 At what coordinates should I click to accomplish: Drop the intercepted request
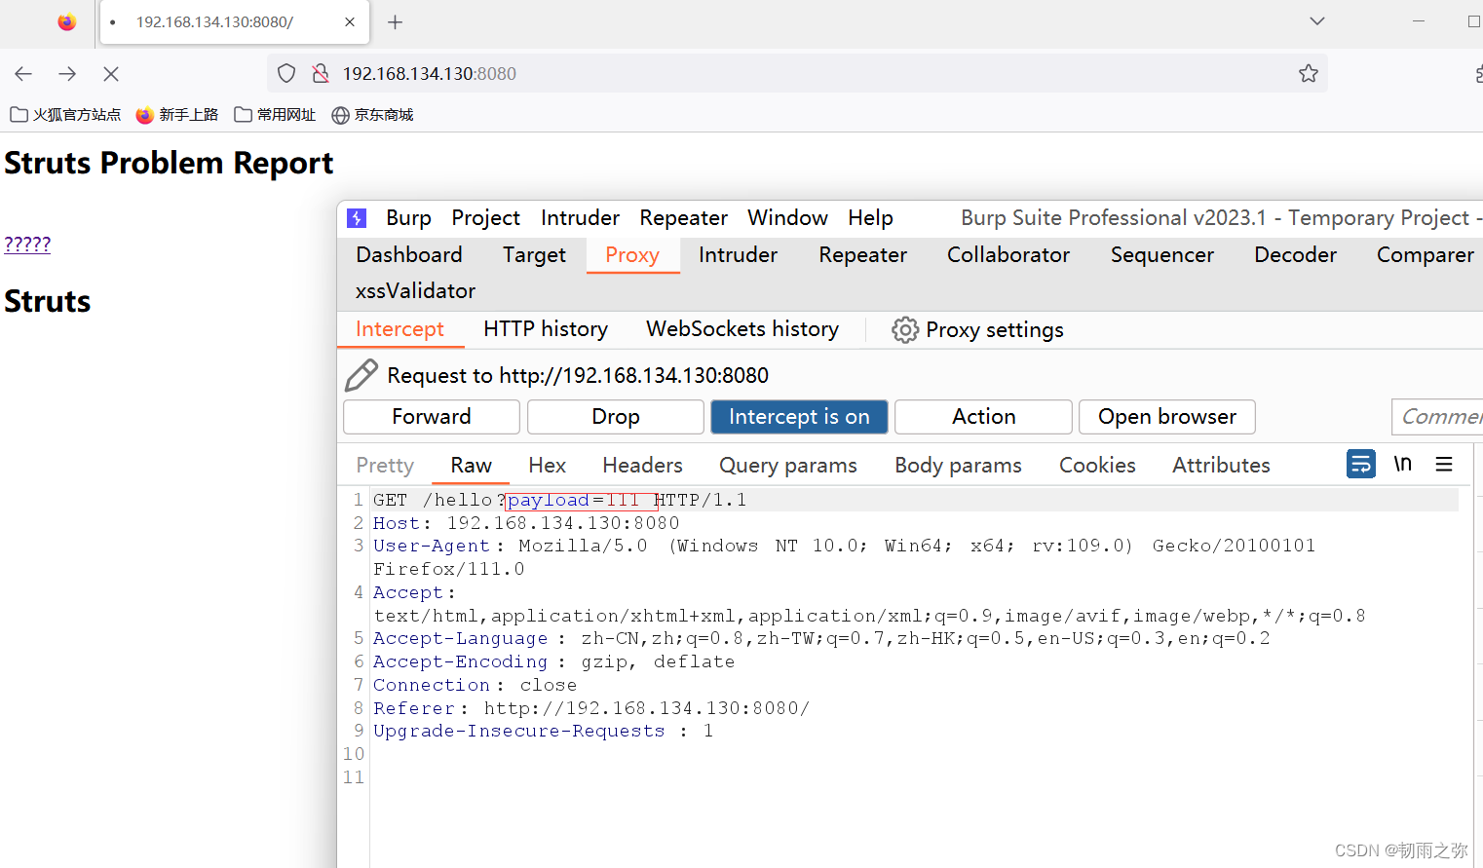[616, 416]
